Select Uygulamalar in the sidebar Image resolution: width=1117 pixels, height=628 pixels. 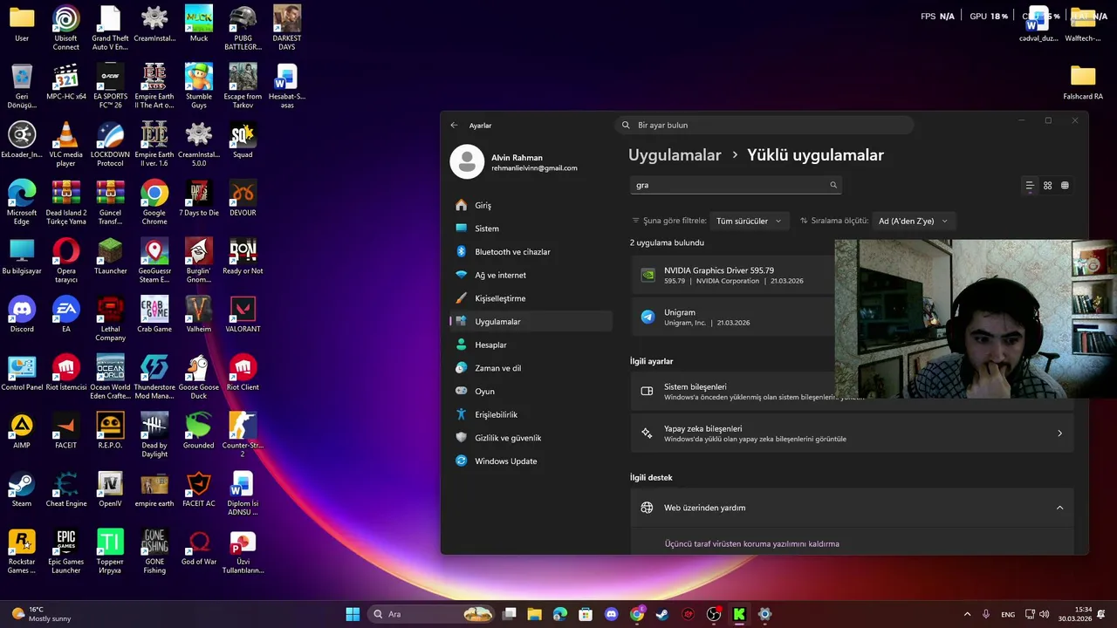(531, 322)
